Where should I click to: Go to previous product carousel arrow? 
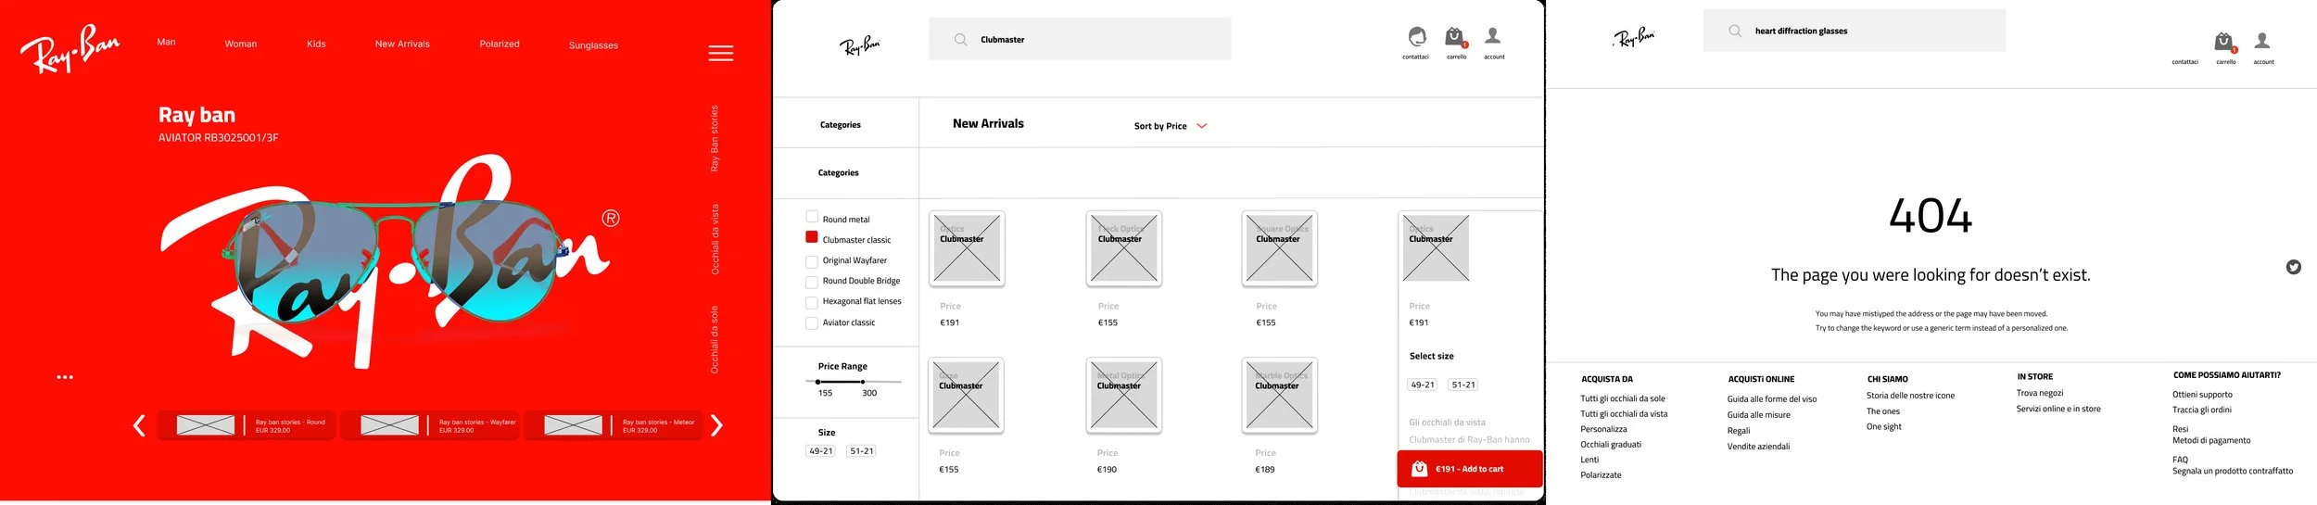pyautogui.click(x=139, y=425)
